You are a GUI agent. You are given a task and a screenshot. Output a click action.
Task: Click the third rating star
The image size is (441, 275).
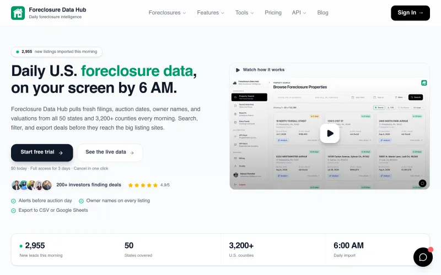point(143,185)
